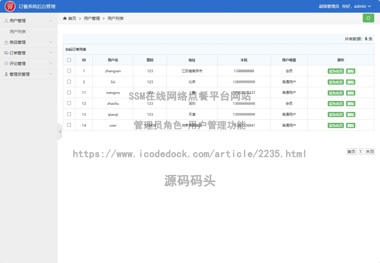Click the order icon beside 订单管理
The height and width of the screenshot is (263, 380).
[6, 53]
